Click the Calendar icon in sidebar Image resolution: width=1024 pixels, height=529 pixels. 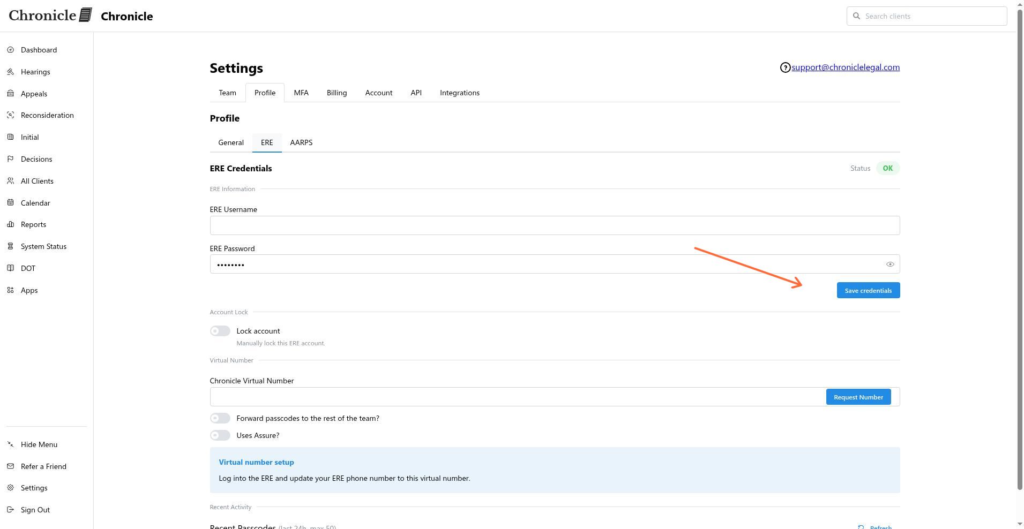10,203
